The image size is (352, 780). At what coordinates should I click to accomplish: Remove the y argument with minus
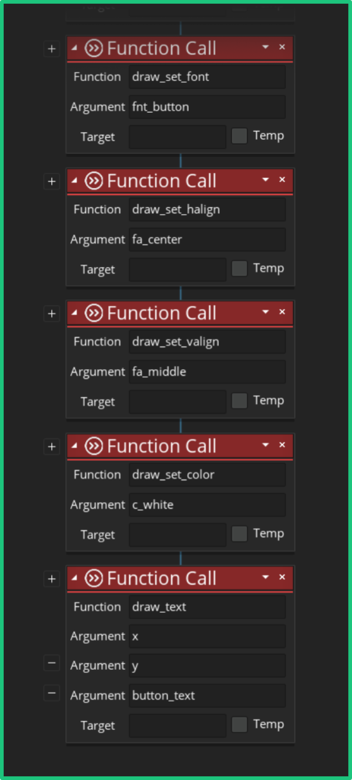point(52,664)
